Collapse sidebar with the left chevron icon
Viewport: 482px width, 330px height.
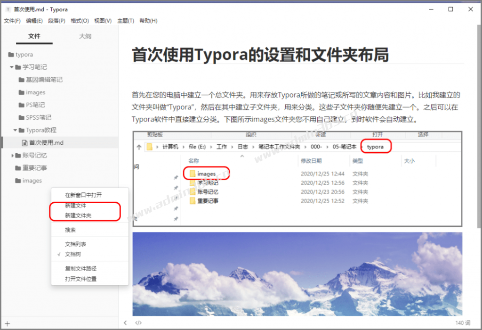point(125,322)
